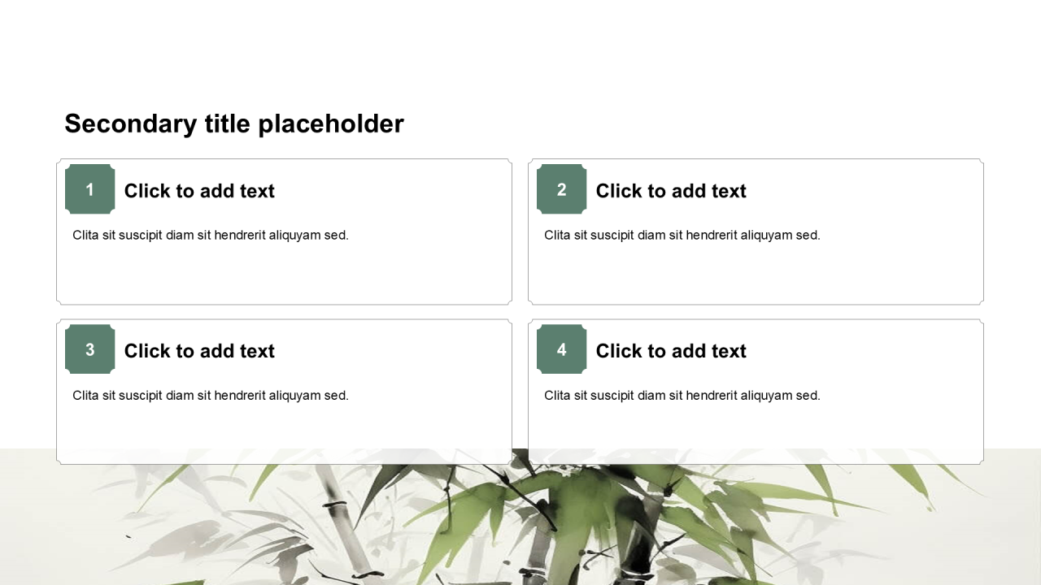Click the green number 3 badge
This screenshot has height=585, width=1041.
click(x=89, y=349)
